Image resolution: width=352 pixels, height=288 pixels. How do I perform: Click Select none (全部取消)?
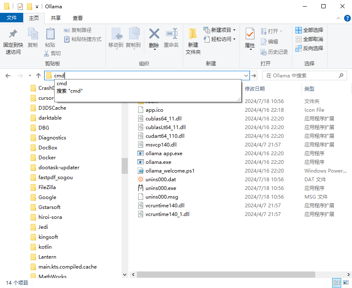pos(309,39)
